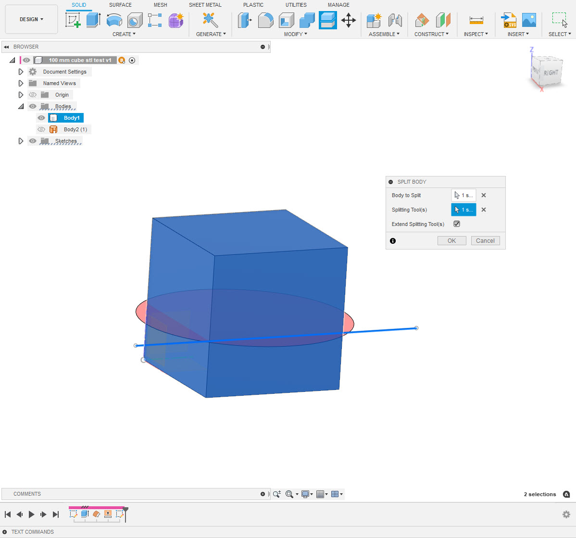Screen dimensions: 576x538
Task: Open the Measure tool in Inspect
Action: point(476,20)
